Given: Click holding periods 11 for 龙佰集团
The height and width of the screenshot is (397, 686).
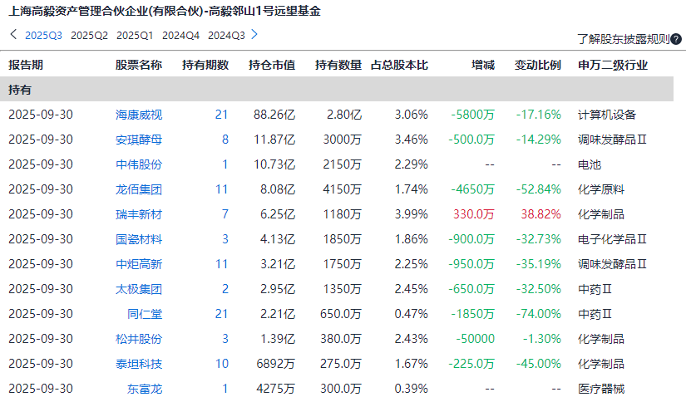Looking at the screenshot, I should (222, 189).
